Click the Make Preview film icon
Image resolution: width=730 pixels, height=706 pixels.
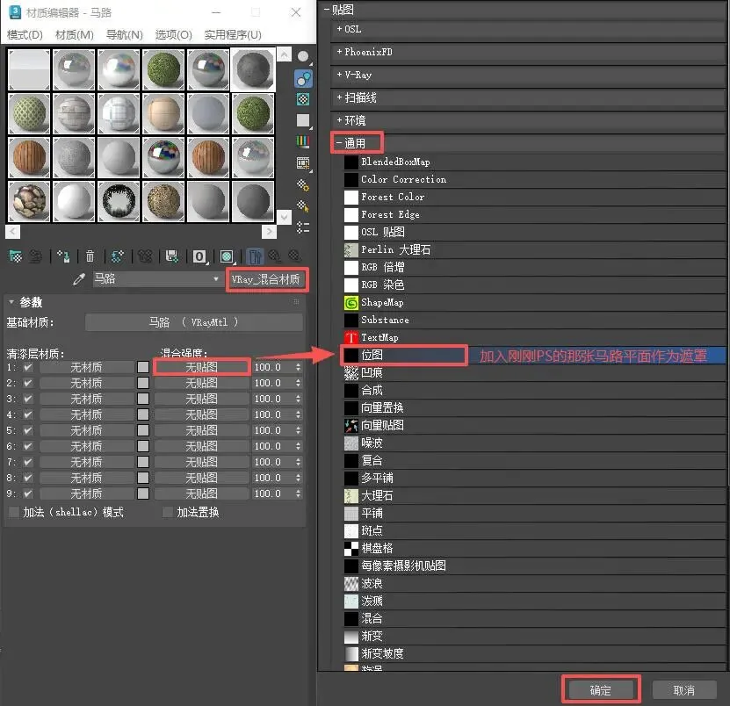click(303, 162)
